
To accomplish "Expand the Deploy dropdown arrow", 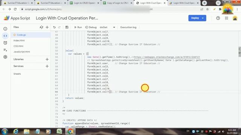I will 203,18.
